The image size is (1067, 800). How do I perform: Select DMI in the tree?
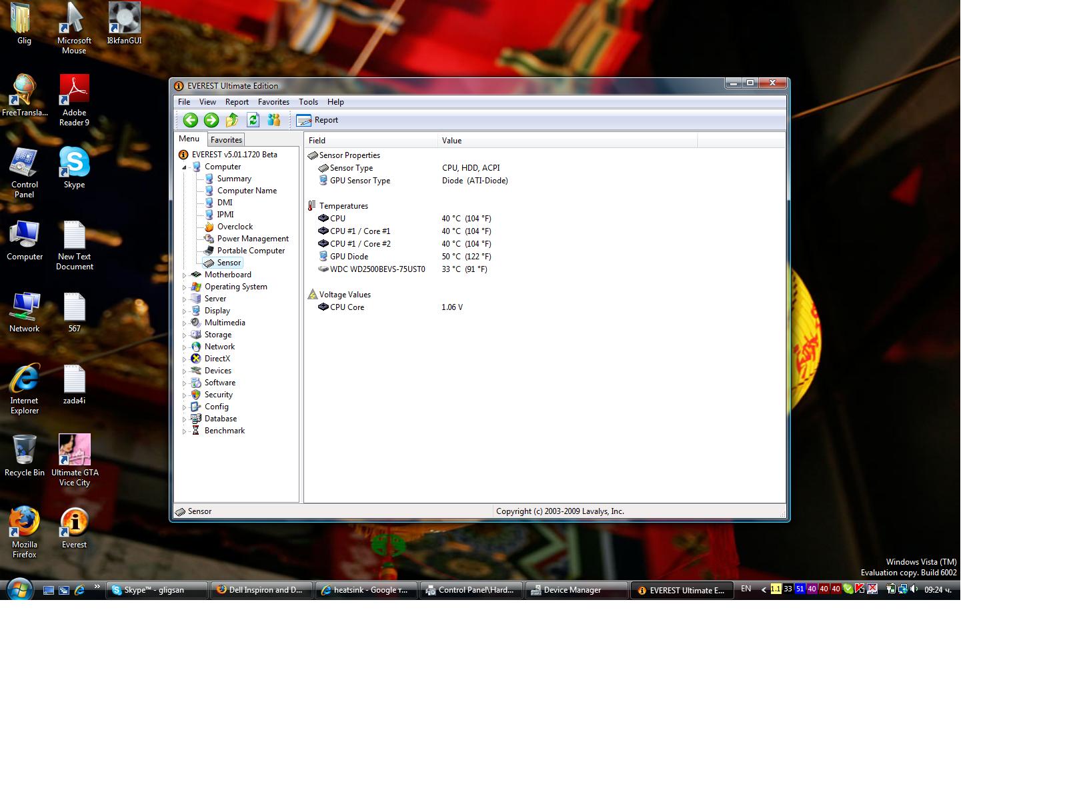coord(225,203)
